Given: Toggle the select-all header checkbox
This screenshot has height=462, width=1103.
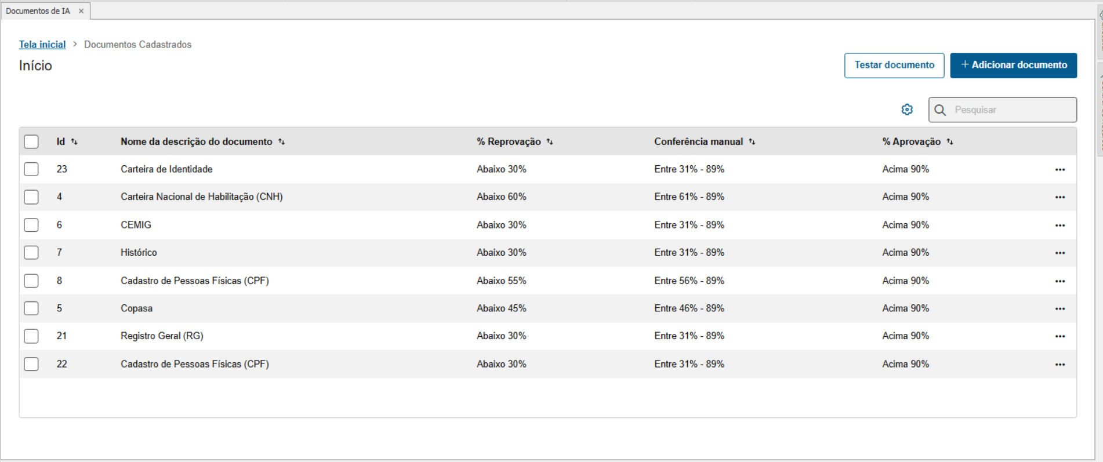Looking at the screenshot, I should [x=31, y=141].
